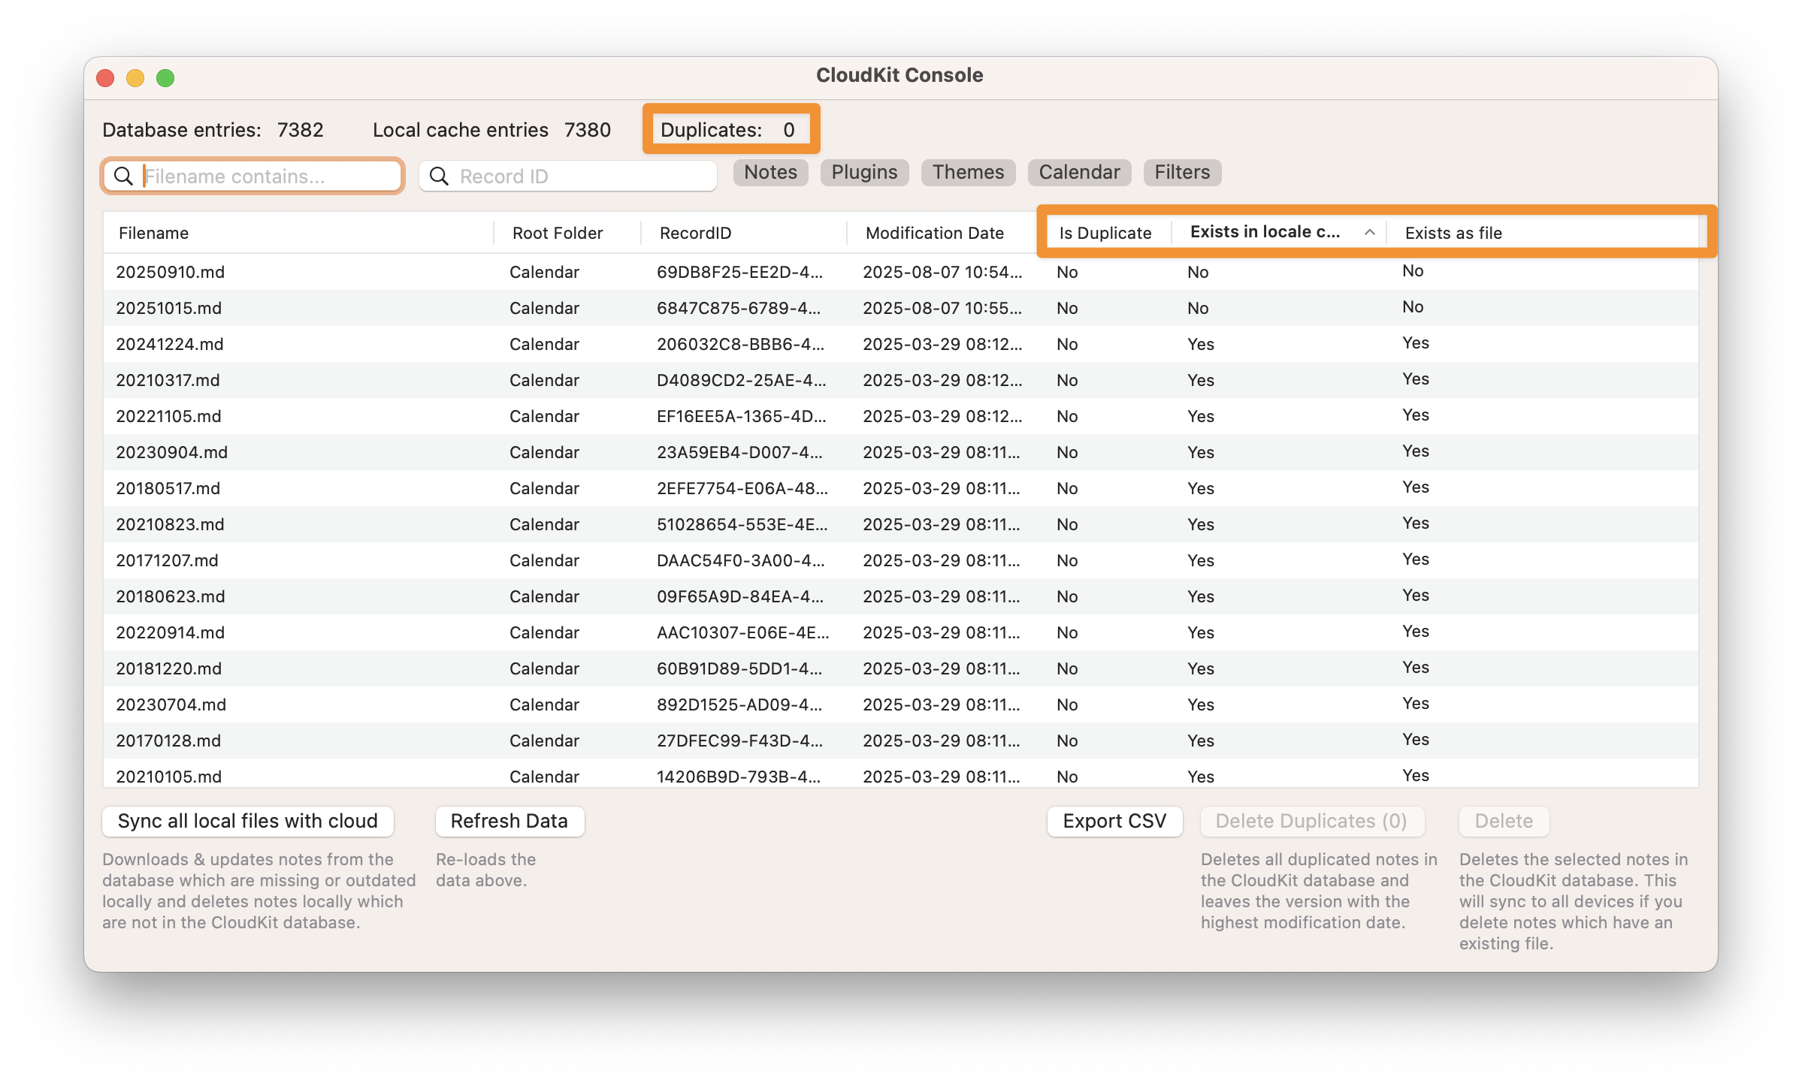
Task: Click the Refresh Data button
Action: [x=509, y=821]
